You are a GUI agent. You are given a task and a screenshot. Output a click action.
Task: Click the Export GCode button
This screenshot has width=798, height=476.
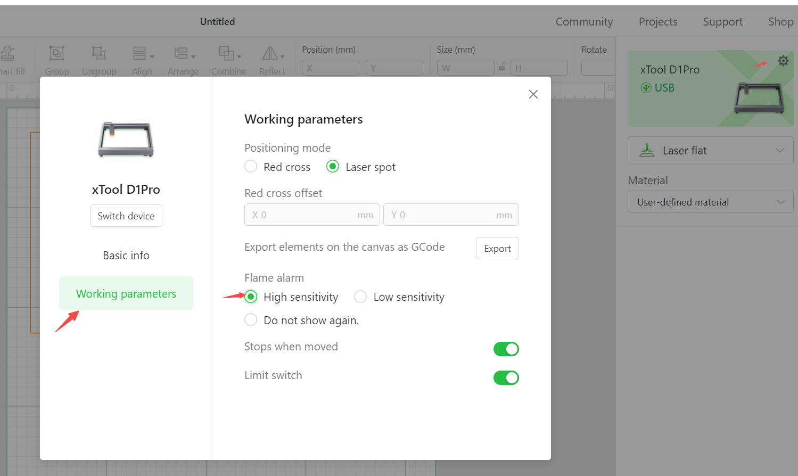(x=497, y=248)
